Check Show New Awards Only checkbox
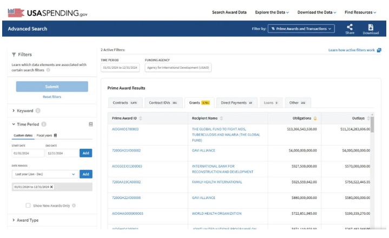Screen dimensions: 389x238 click(x=28, y=206)
